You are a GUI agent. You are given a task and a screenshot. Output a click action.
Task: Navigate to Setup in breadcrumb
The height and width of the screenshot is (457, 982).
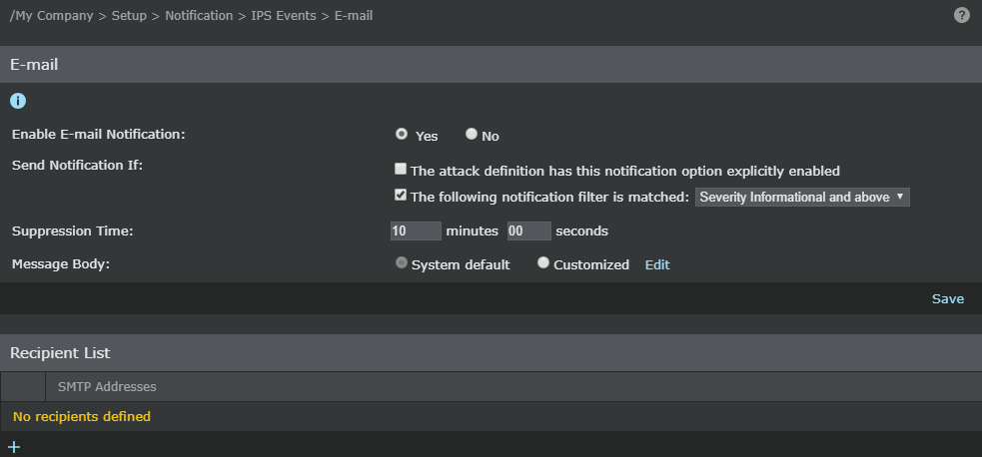(x=129, y=16)
